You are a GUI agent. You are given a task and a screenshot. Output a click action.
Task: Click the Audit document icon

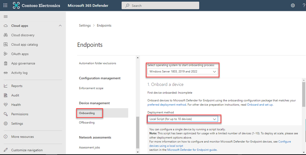click(x=6, y=95)
